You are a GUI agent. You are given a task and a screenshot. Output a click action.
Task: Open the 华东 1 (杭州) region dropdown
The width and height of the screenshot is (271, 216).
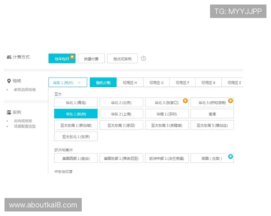(68, 82)
